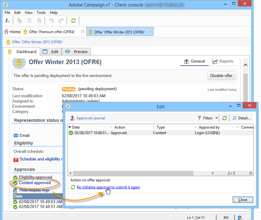Click the green Refresh toolbar icon
Screen dimensions: 261x220
(x=73, y=21)
